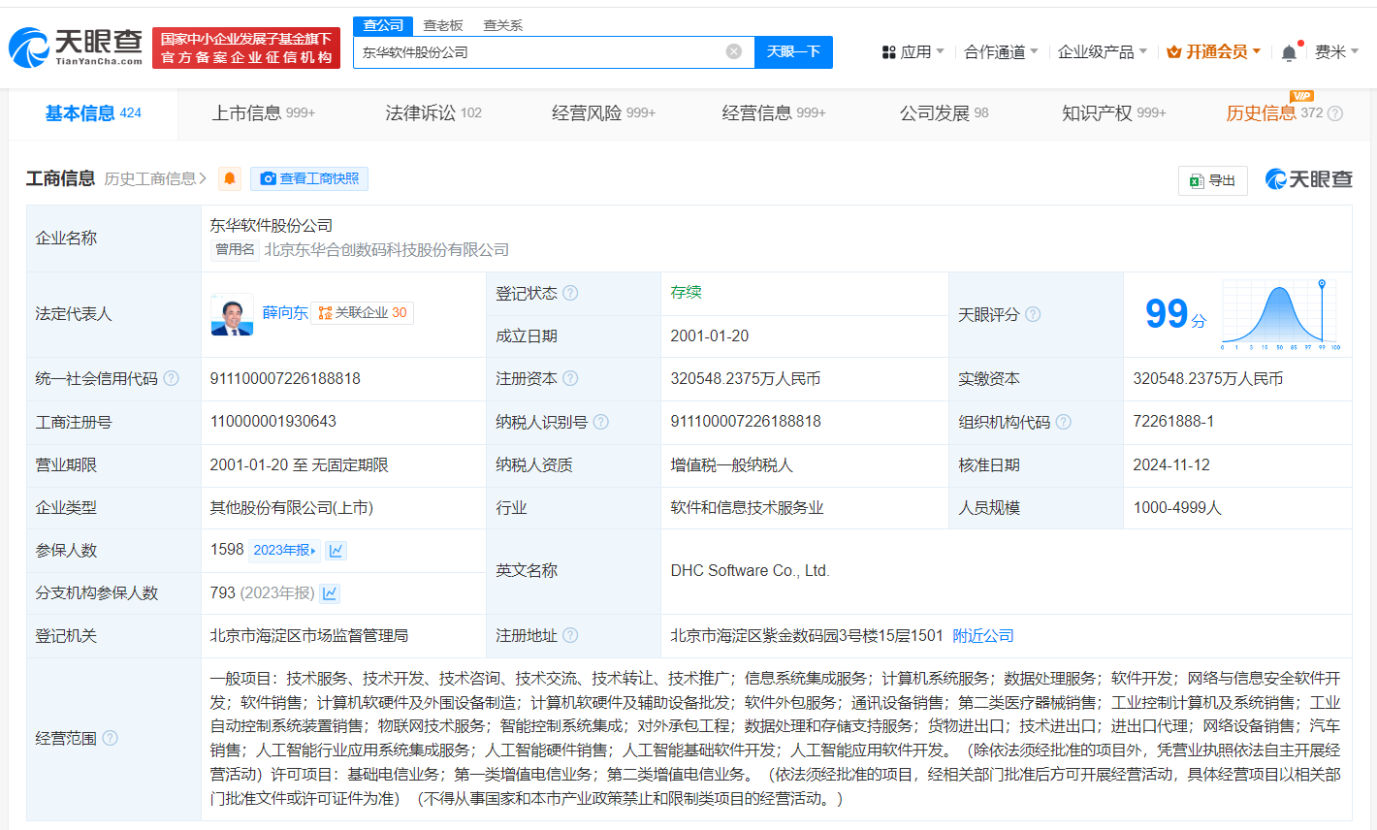Click the help icon beside 天眼评分
This screenshot has width=1377, height=830.
click(x=1033, y=314)
